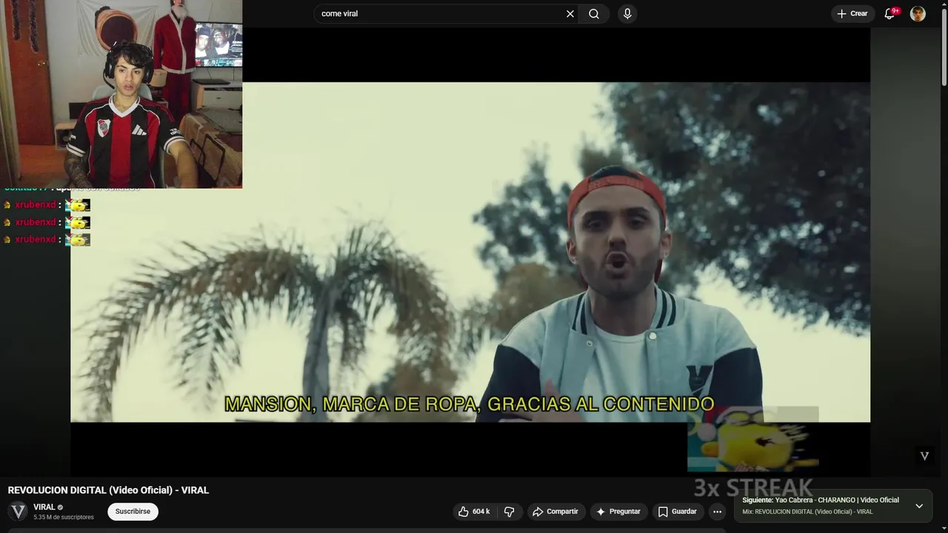Expand the Siguiente mix playlist panel
The height and width of the screenshot is (533, 948).
click(919, 506)
